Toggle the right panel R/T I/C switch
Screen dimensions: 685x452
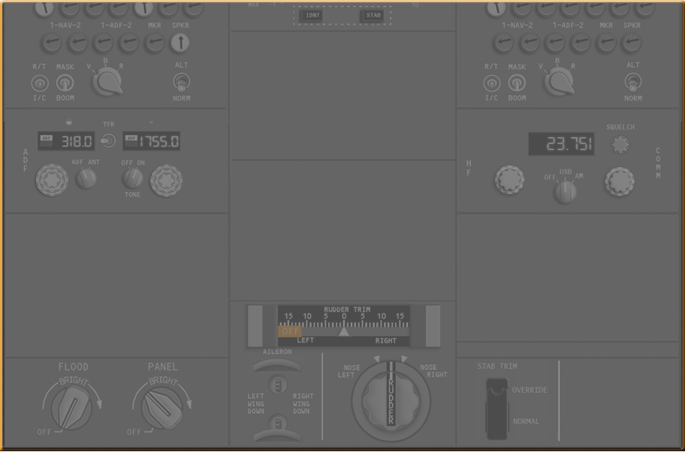pyautogui.click(x=491, y=83)
